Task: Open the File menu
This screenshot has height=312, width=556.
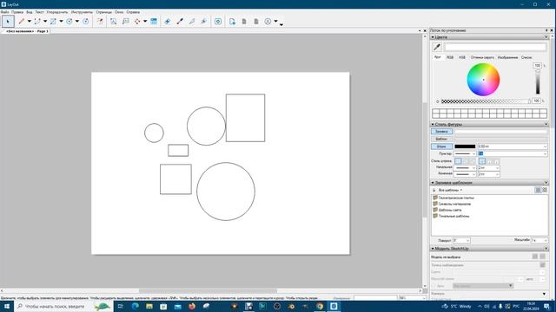Action: (x=4, y=12)
